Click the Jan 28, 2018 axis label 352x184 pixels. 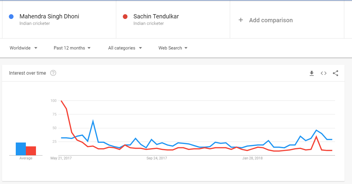[x=252, y=158]
